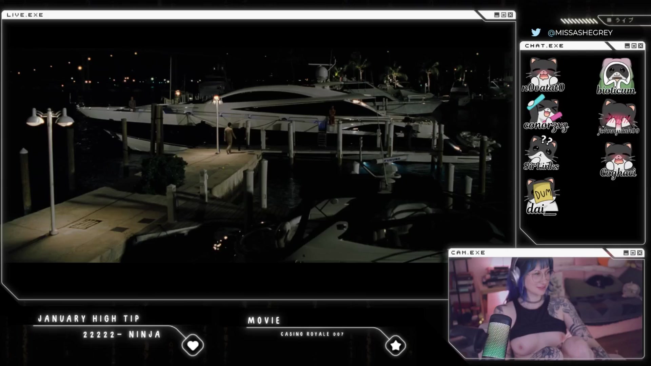The height and width of the screenshot is (366, 651).
Task: Click the webcam feed in CAM.EXE
Action: (x=546, y=308)
